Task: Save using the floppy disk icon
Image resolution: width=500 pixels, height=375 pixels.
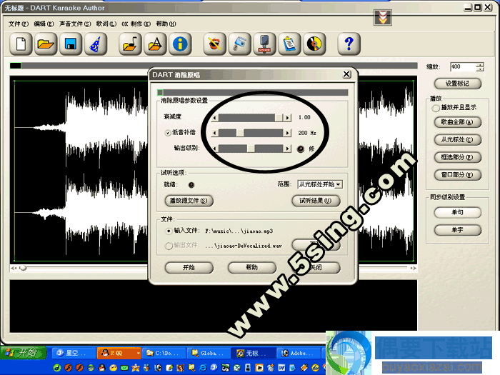Action: click(x=71, y=44)
